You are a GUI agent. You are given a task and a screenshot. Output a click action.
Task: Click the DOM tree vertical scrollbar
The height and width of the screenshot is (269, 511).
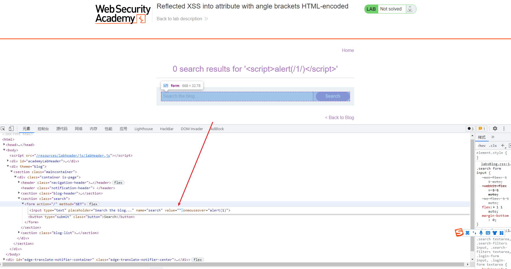pyautogui.click(x=472, y=195)
